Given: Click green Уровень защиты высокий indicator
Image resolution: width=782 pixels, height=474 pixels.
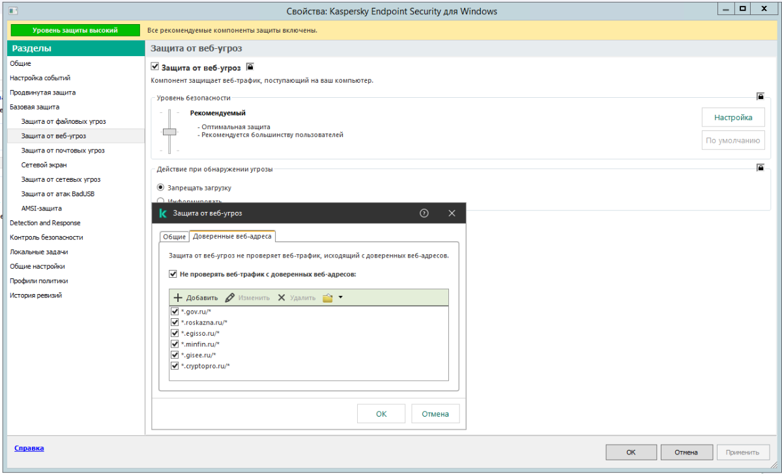Looking at the screenshot, I should 75,30.
